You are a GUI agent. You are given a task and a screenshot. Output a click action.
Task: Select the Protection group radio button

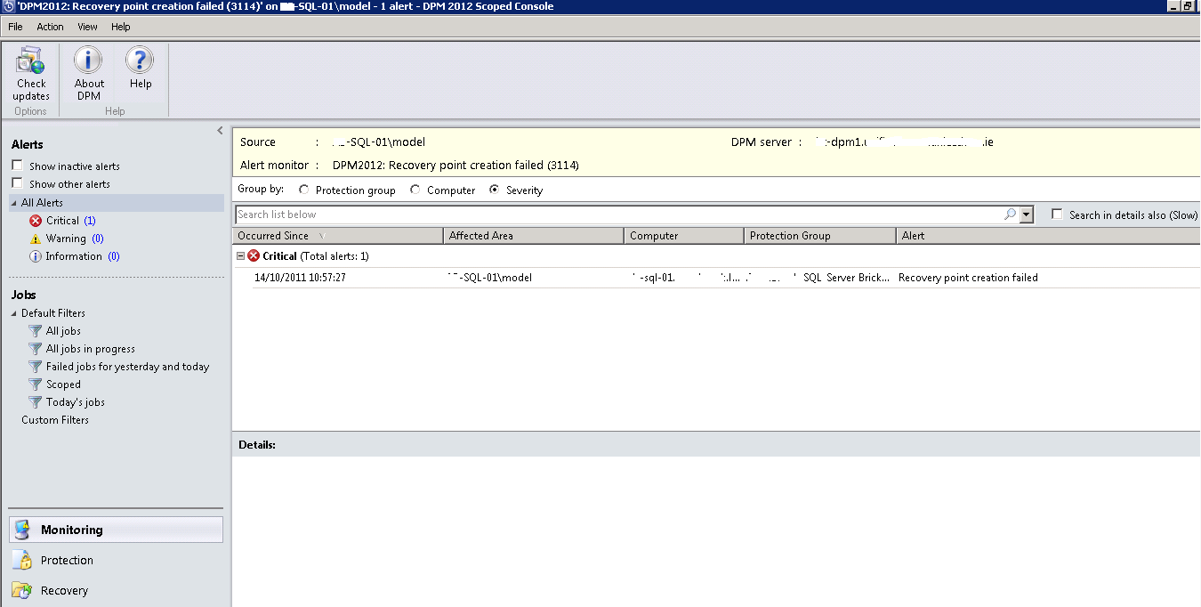click(x=303, y=189)
